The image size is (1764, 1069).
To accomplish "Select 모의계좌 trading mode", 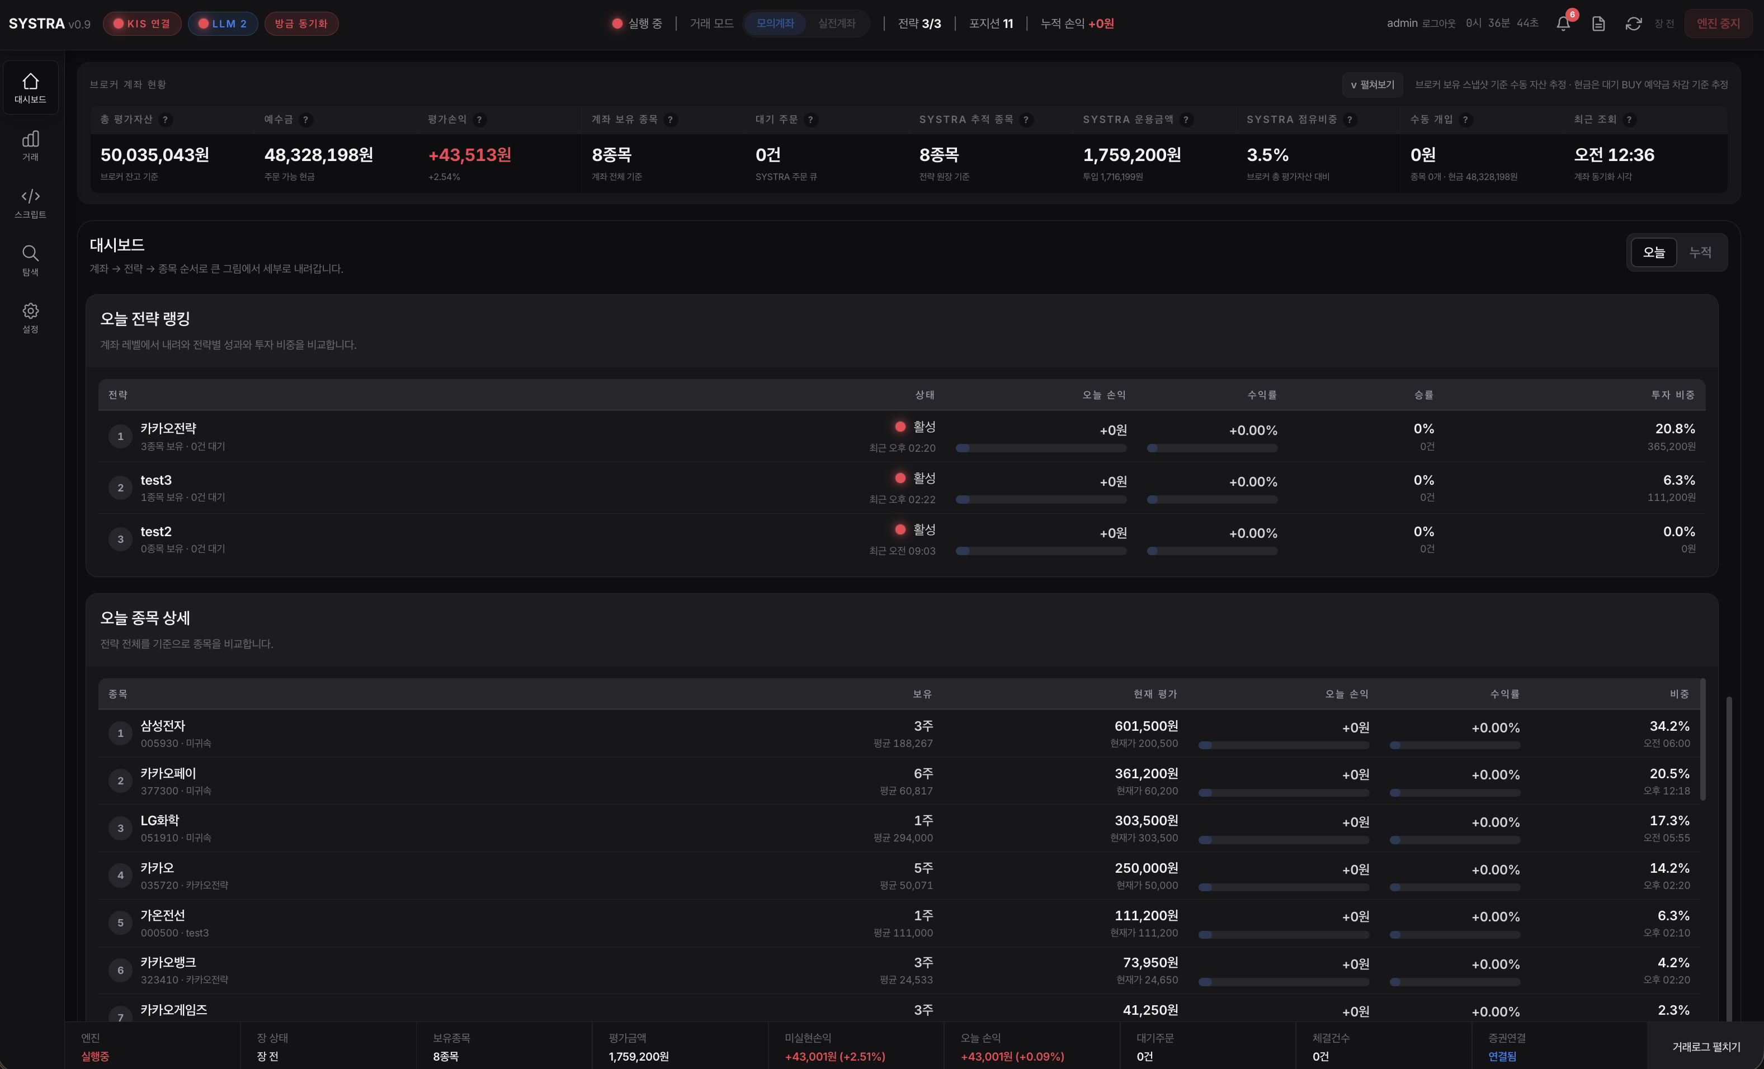I will point(775,23).
